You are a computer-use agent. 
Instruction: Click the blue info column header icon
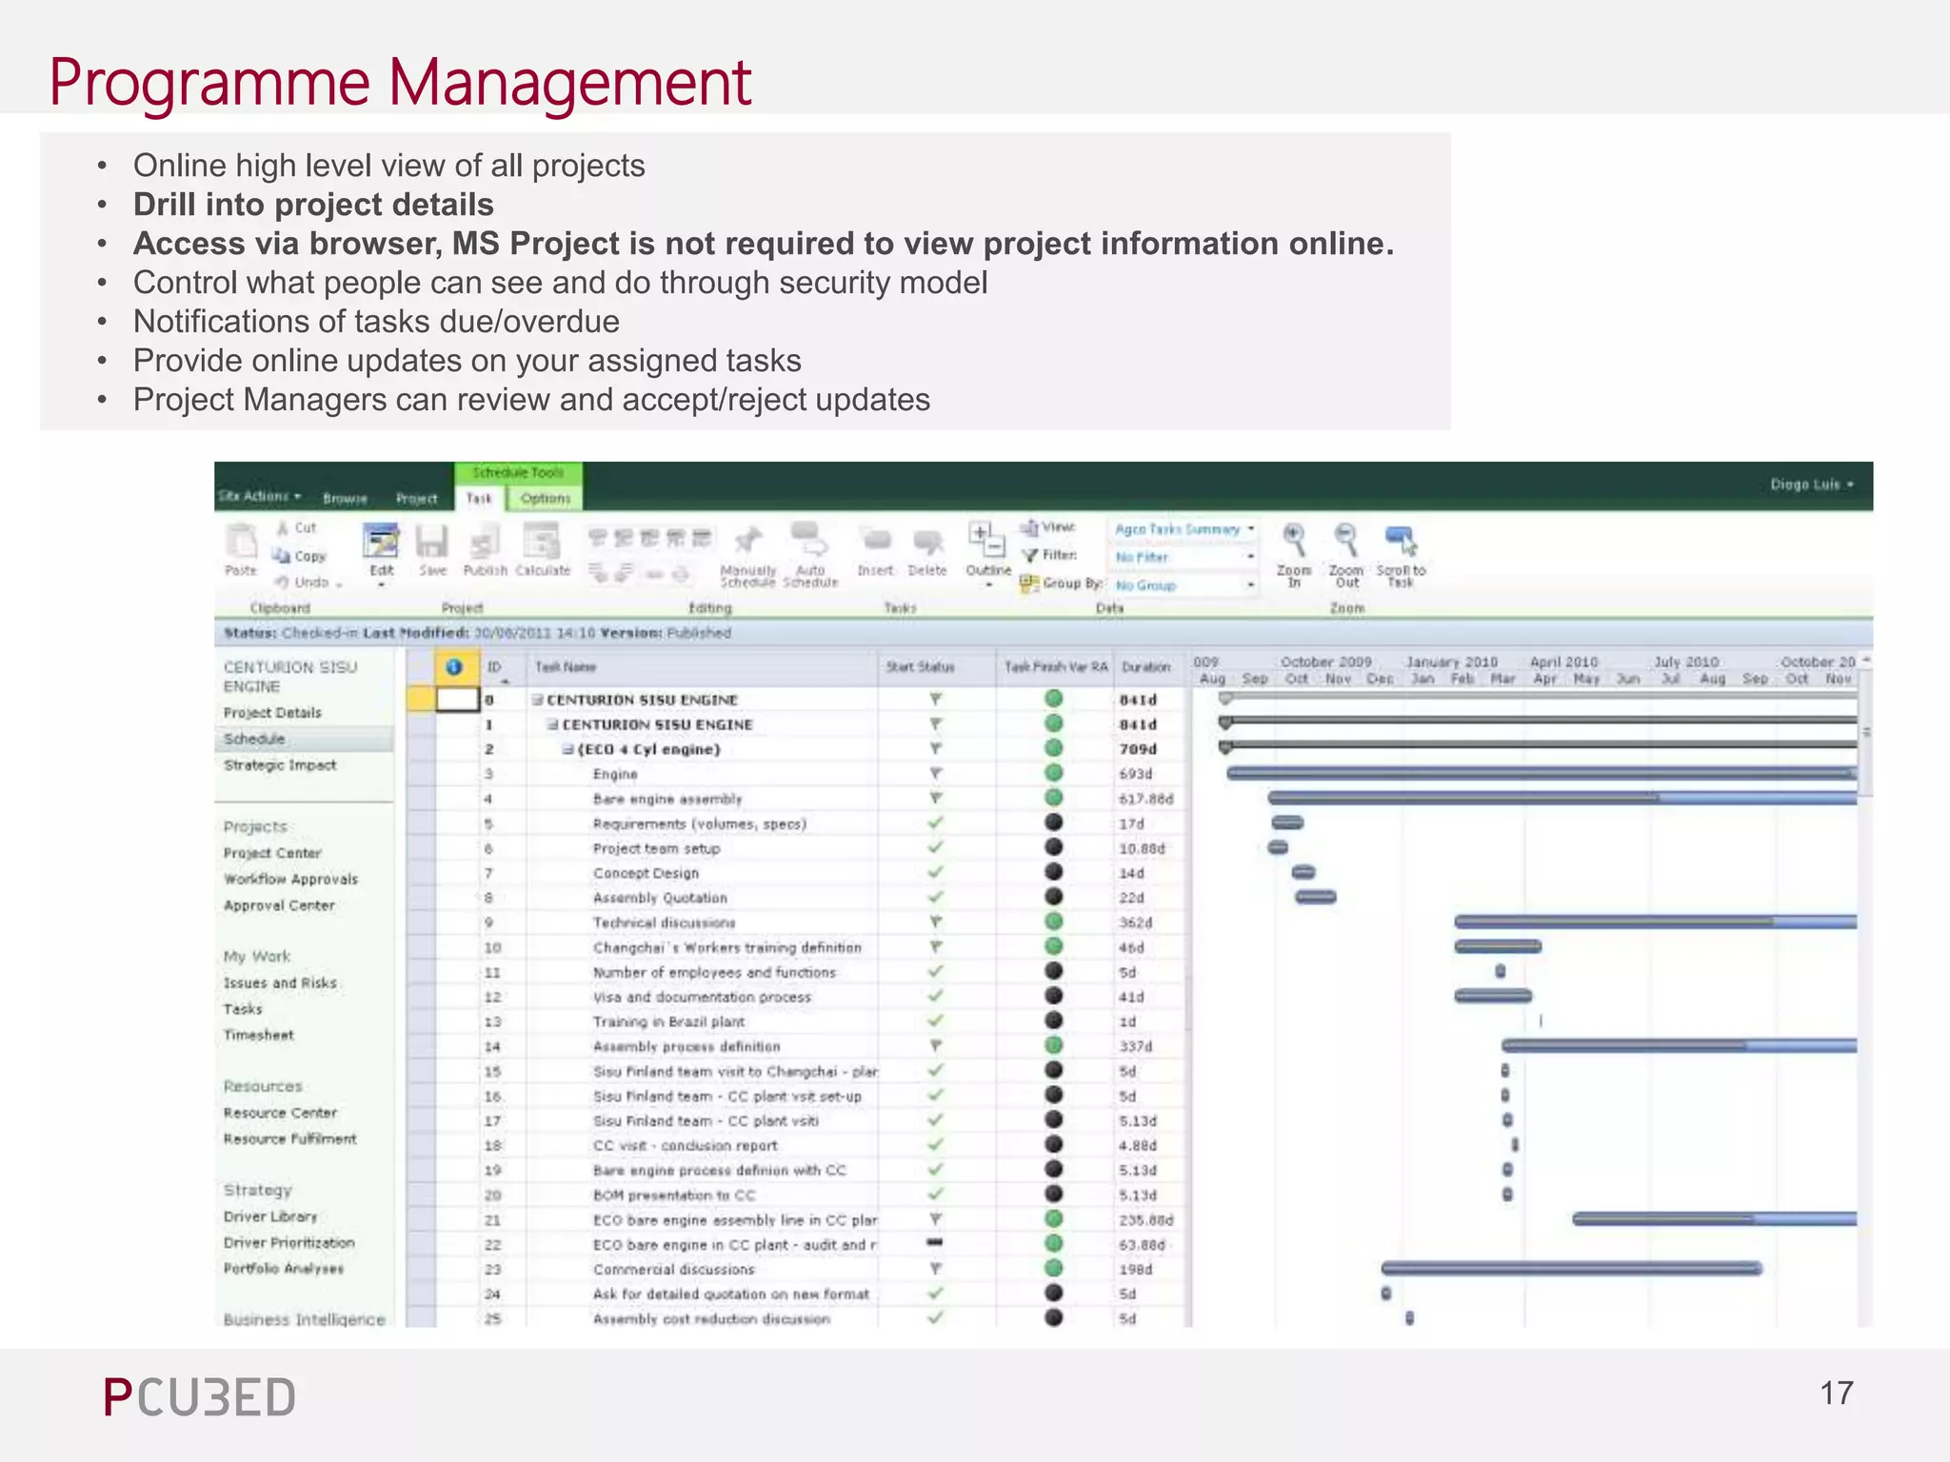coord(454,667)
